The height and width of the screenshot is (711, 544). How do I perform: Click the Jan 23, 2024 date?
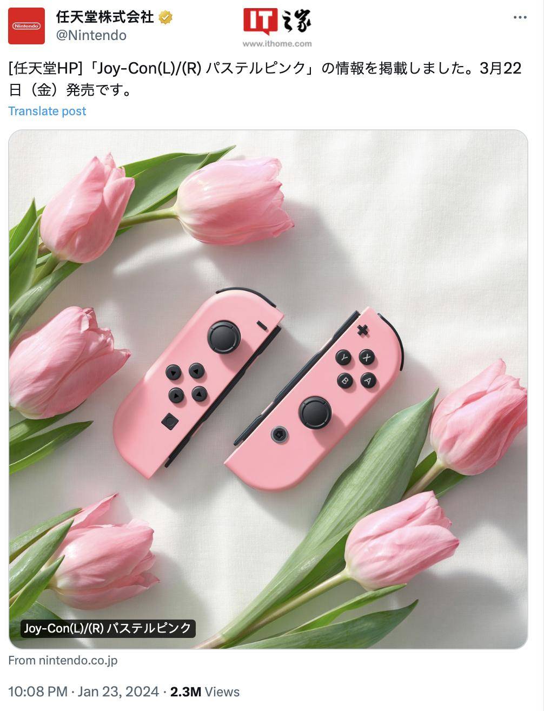[x=119, y=692]
